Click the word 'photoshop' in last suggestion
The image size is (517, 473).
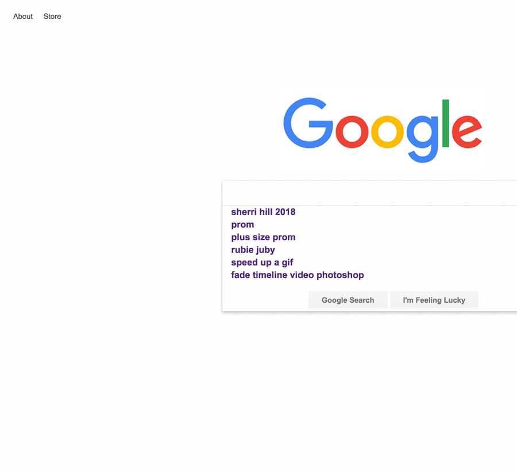coord(340,275)
